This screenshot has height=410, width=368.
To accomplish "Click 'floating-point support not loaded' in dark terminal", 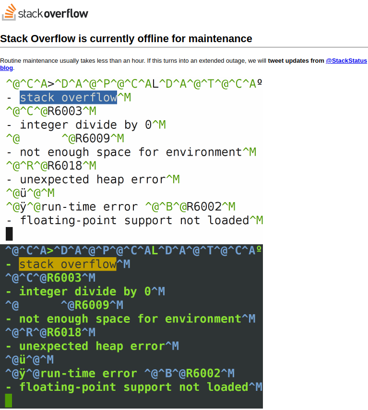I will (x=133, y=387).
